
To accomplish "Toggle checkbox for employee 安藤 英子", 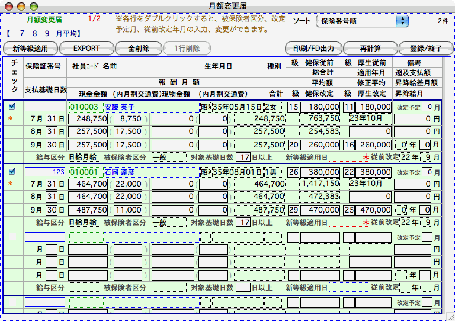I will 12,107.
